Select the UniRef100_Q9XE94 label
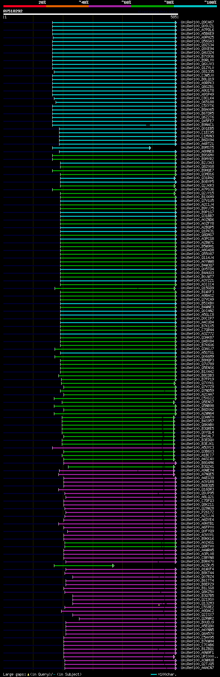 [x=197, y=49]
